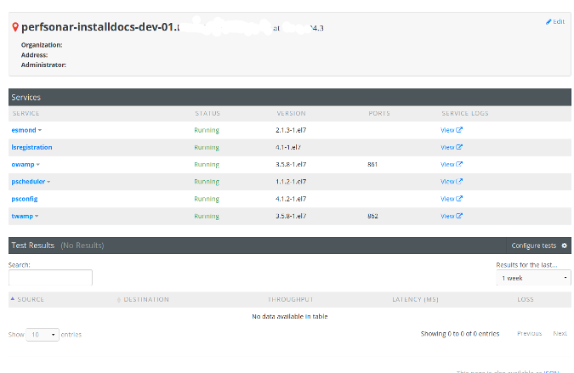The width and height of the screenshot is (574, 373).
Task: View pscheduler service logs
Action: pos(452,182)
